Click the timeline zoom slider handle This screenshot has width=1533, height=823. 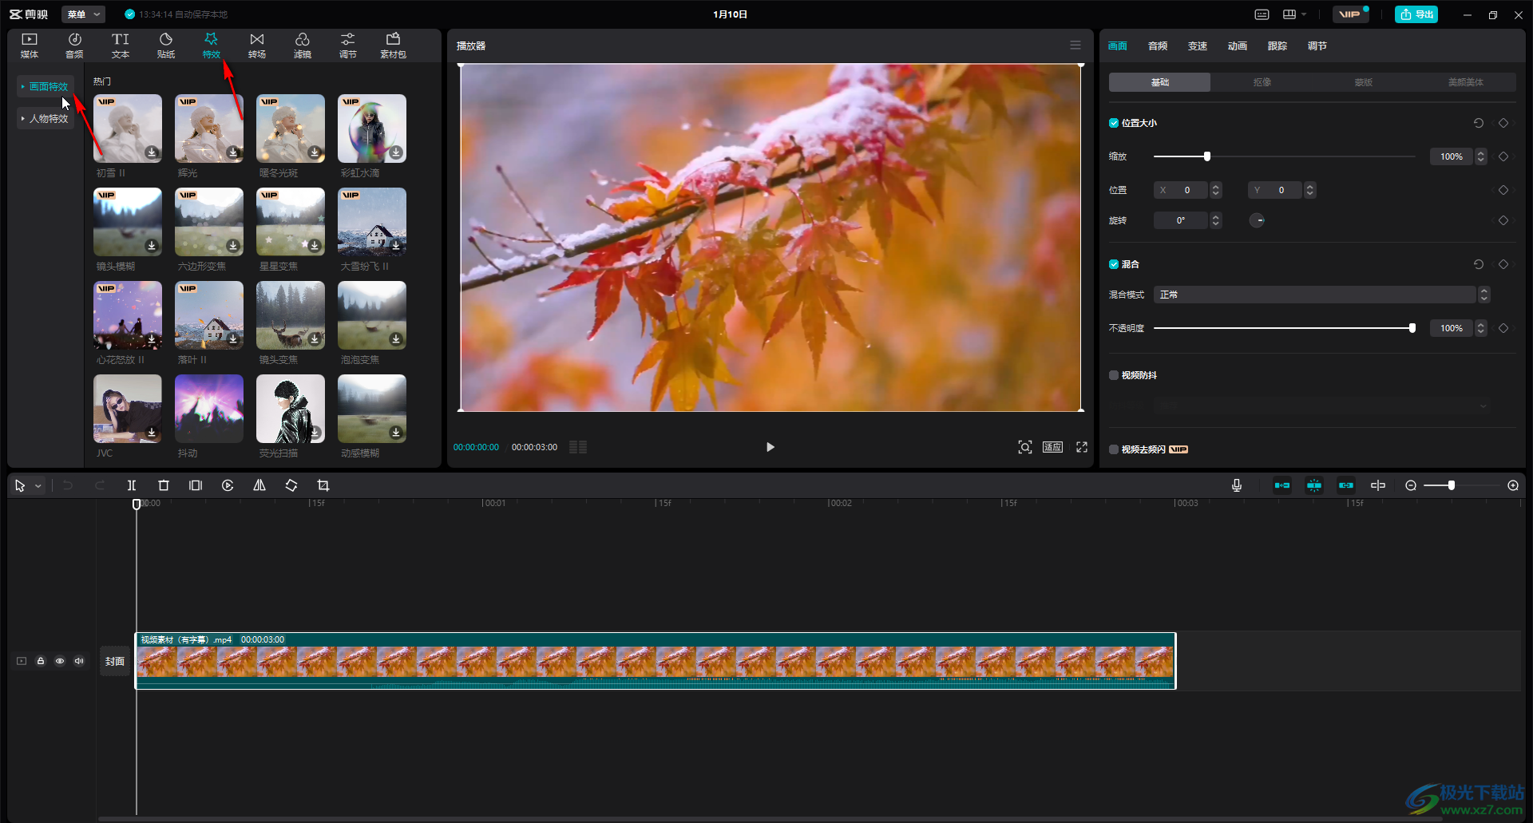tap(1452, 485)
